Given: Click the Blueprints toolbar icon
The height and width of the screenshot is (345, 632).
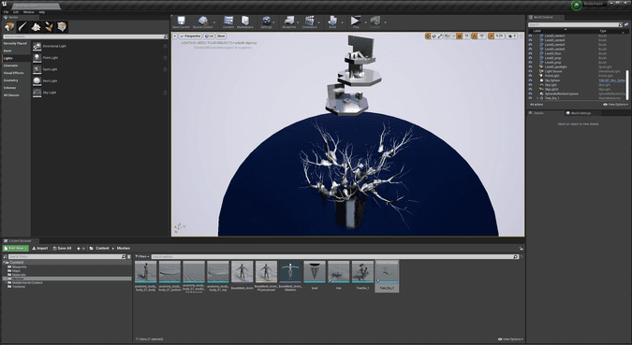Looking at the screenshot, I should tap(289, 22).
